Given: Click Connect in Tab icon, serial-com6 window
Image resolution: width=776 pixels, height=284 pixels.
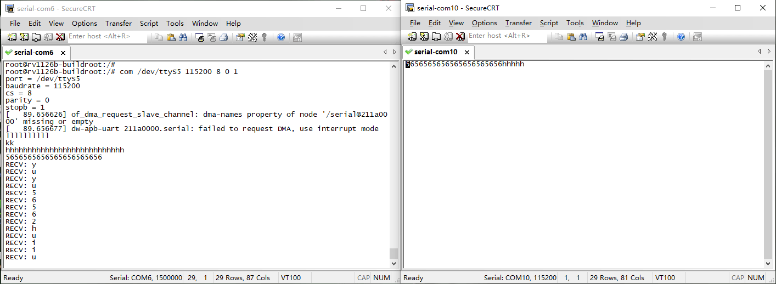Looking at the screenshot, I should coord(36,37).
